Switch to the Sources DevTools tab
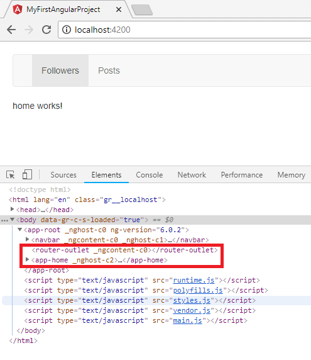 coord(63,175)
